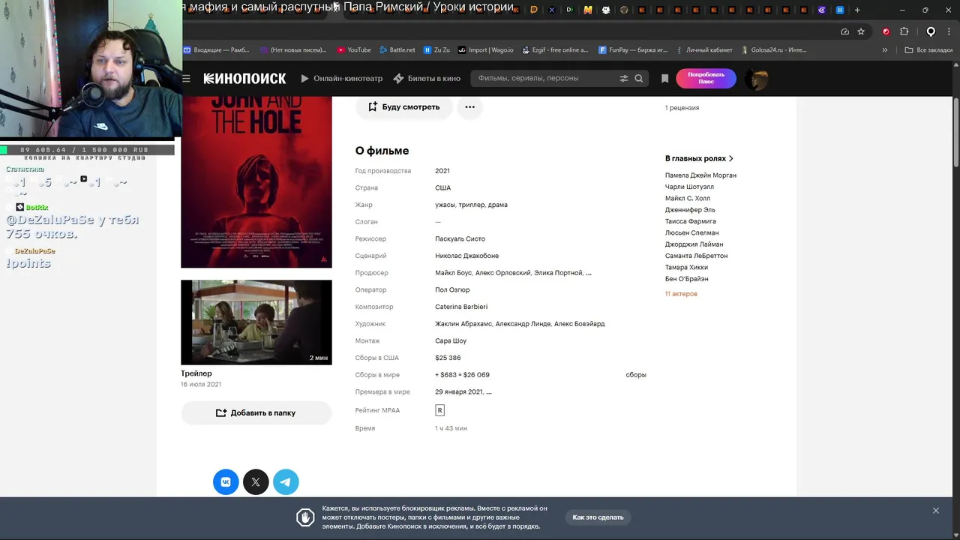Open Онлайн-кинотеатр section
This screenshot has height=540, width=960.
click(x=342, y=78)
